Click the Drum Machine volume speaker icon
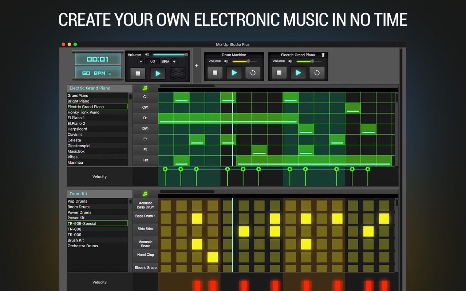Image resolution: width=466 pixels, height=291 pixels. (x=226, y=61)
